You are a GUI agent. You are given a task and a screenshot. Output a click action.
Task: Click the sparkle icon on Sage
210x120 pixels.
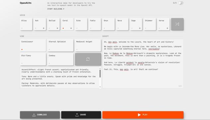pyautogui.click(x=140, y=28)
